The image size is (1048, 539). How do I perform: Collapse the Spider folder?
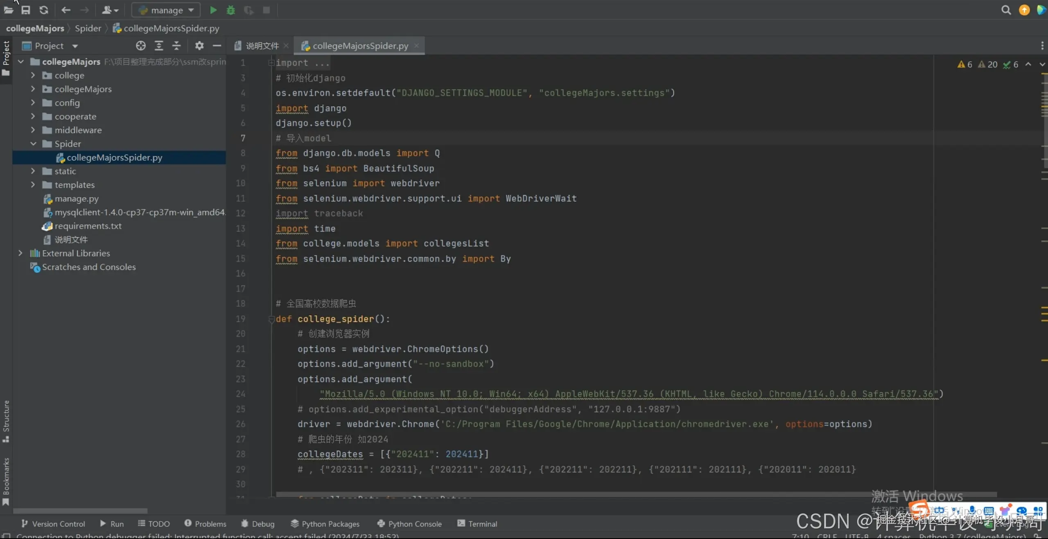click(33, 144)
